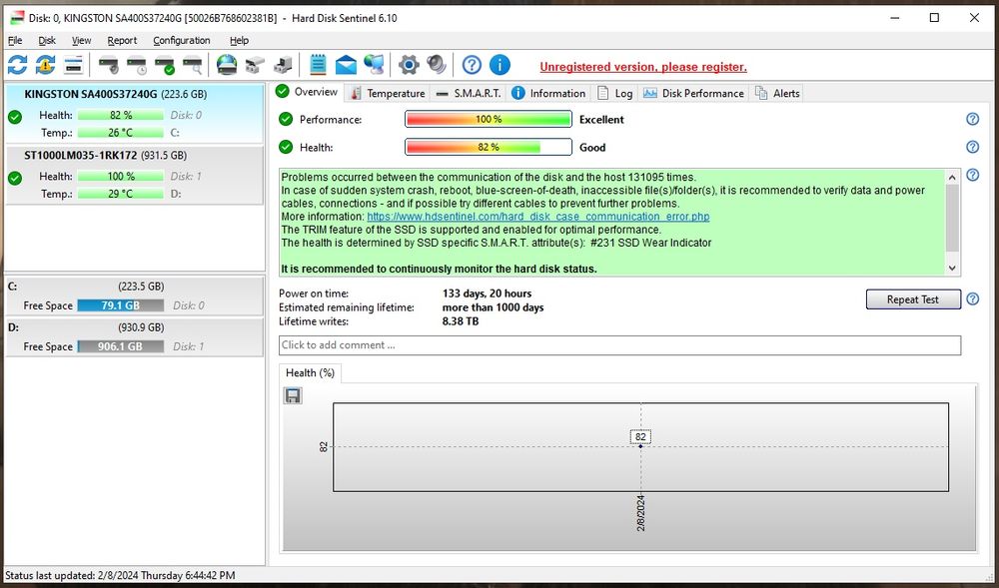Click the green check icon beside Performance label

[x=286, y=119]
